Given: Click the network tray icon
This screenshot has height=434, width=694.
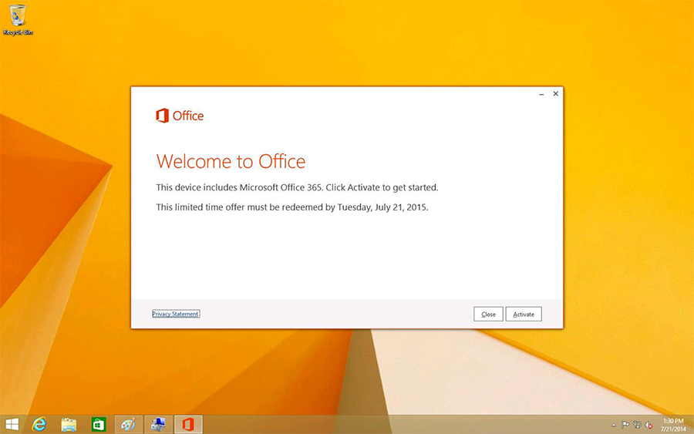Looking at the screenshot, I should click(637, 426).
